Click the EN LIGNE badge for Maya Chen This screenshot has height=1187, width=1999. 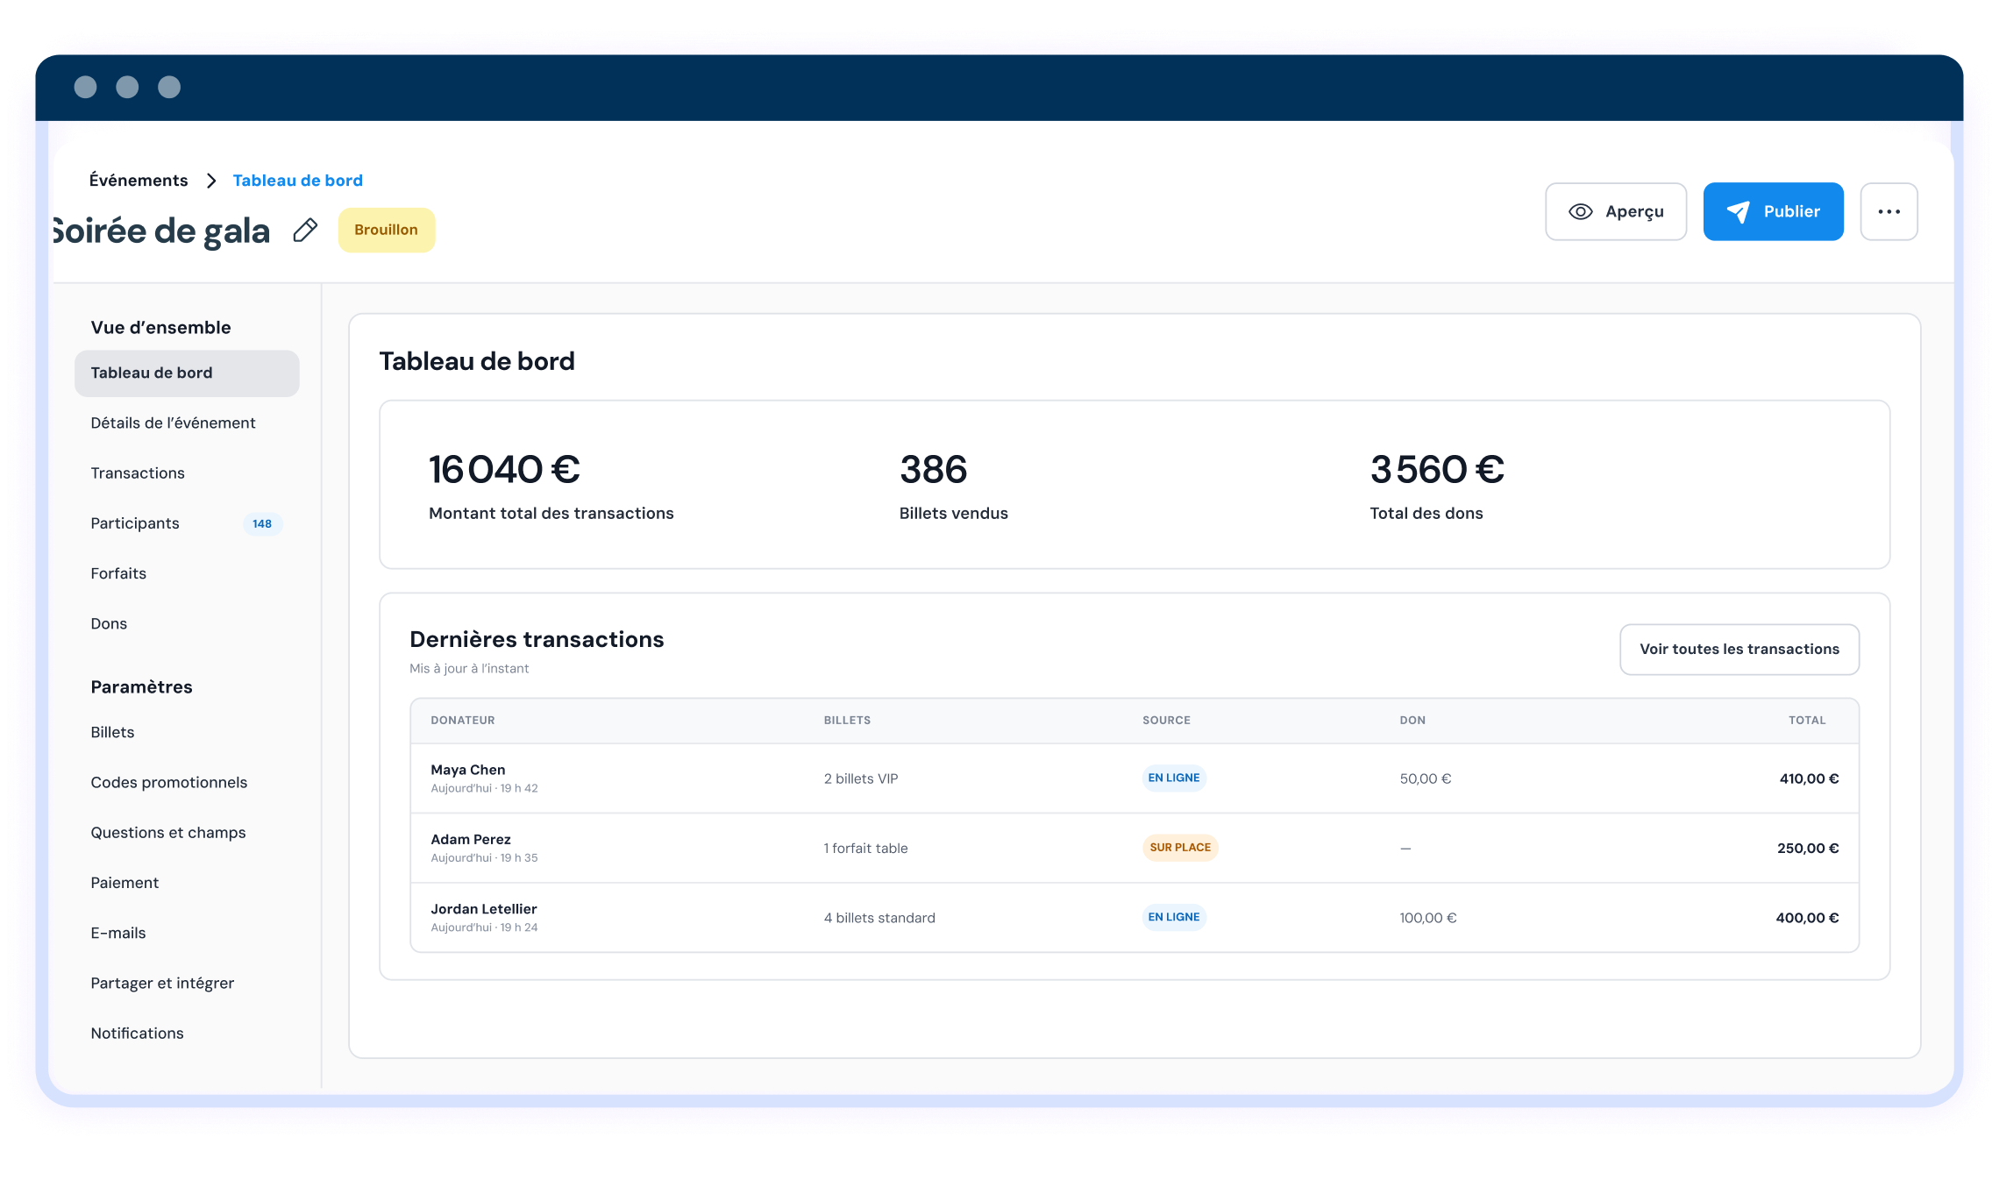point(1174,778)
